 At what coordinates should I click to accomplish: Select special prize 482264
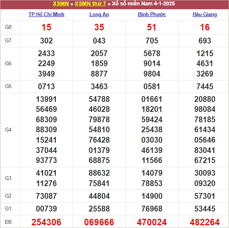205,222
